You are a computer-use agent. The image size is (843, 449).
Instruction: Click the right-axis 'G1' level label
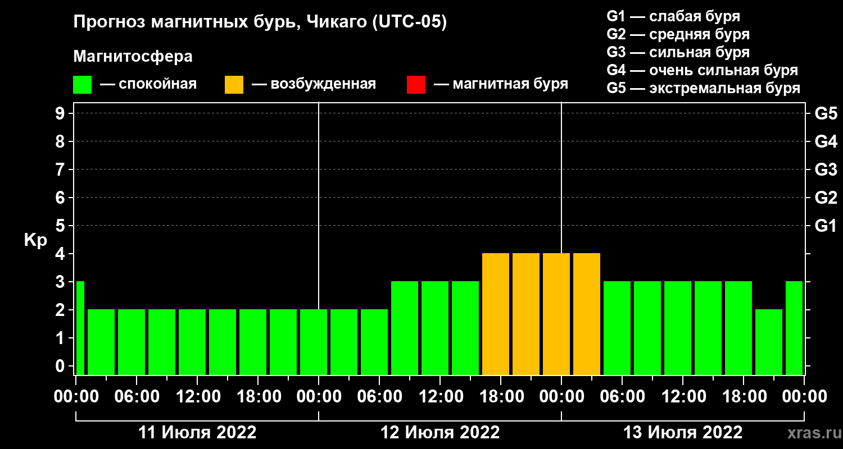click(x=826, y=226)
